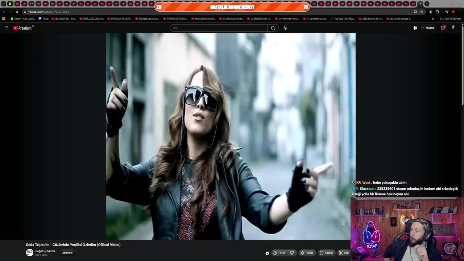464x261 pixels.
Task: Bookmark this page with the star
Action: coord(422,12)
